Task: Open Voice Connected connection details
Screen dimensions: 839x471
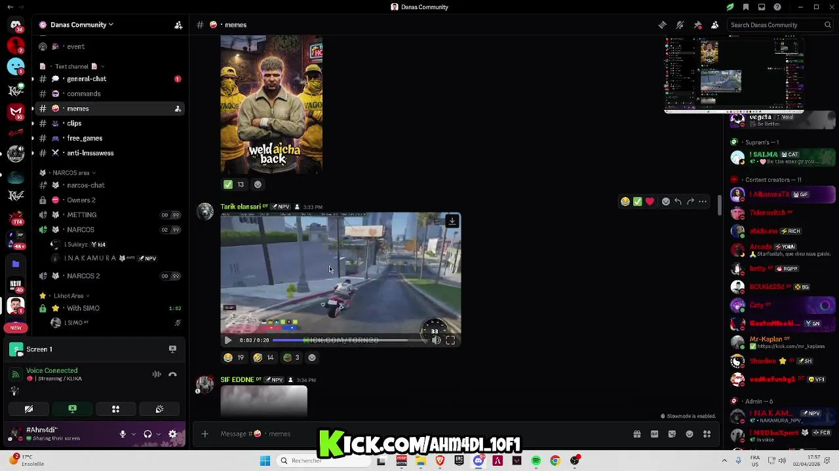Action: [52, 370]
